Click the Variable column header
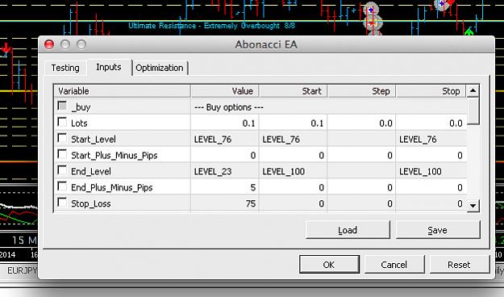 (x=123, y=91)
